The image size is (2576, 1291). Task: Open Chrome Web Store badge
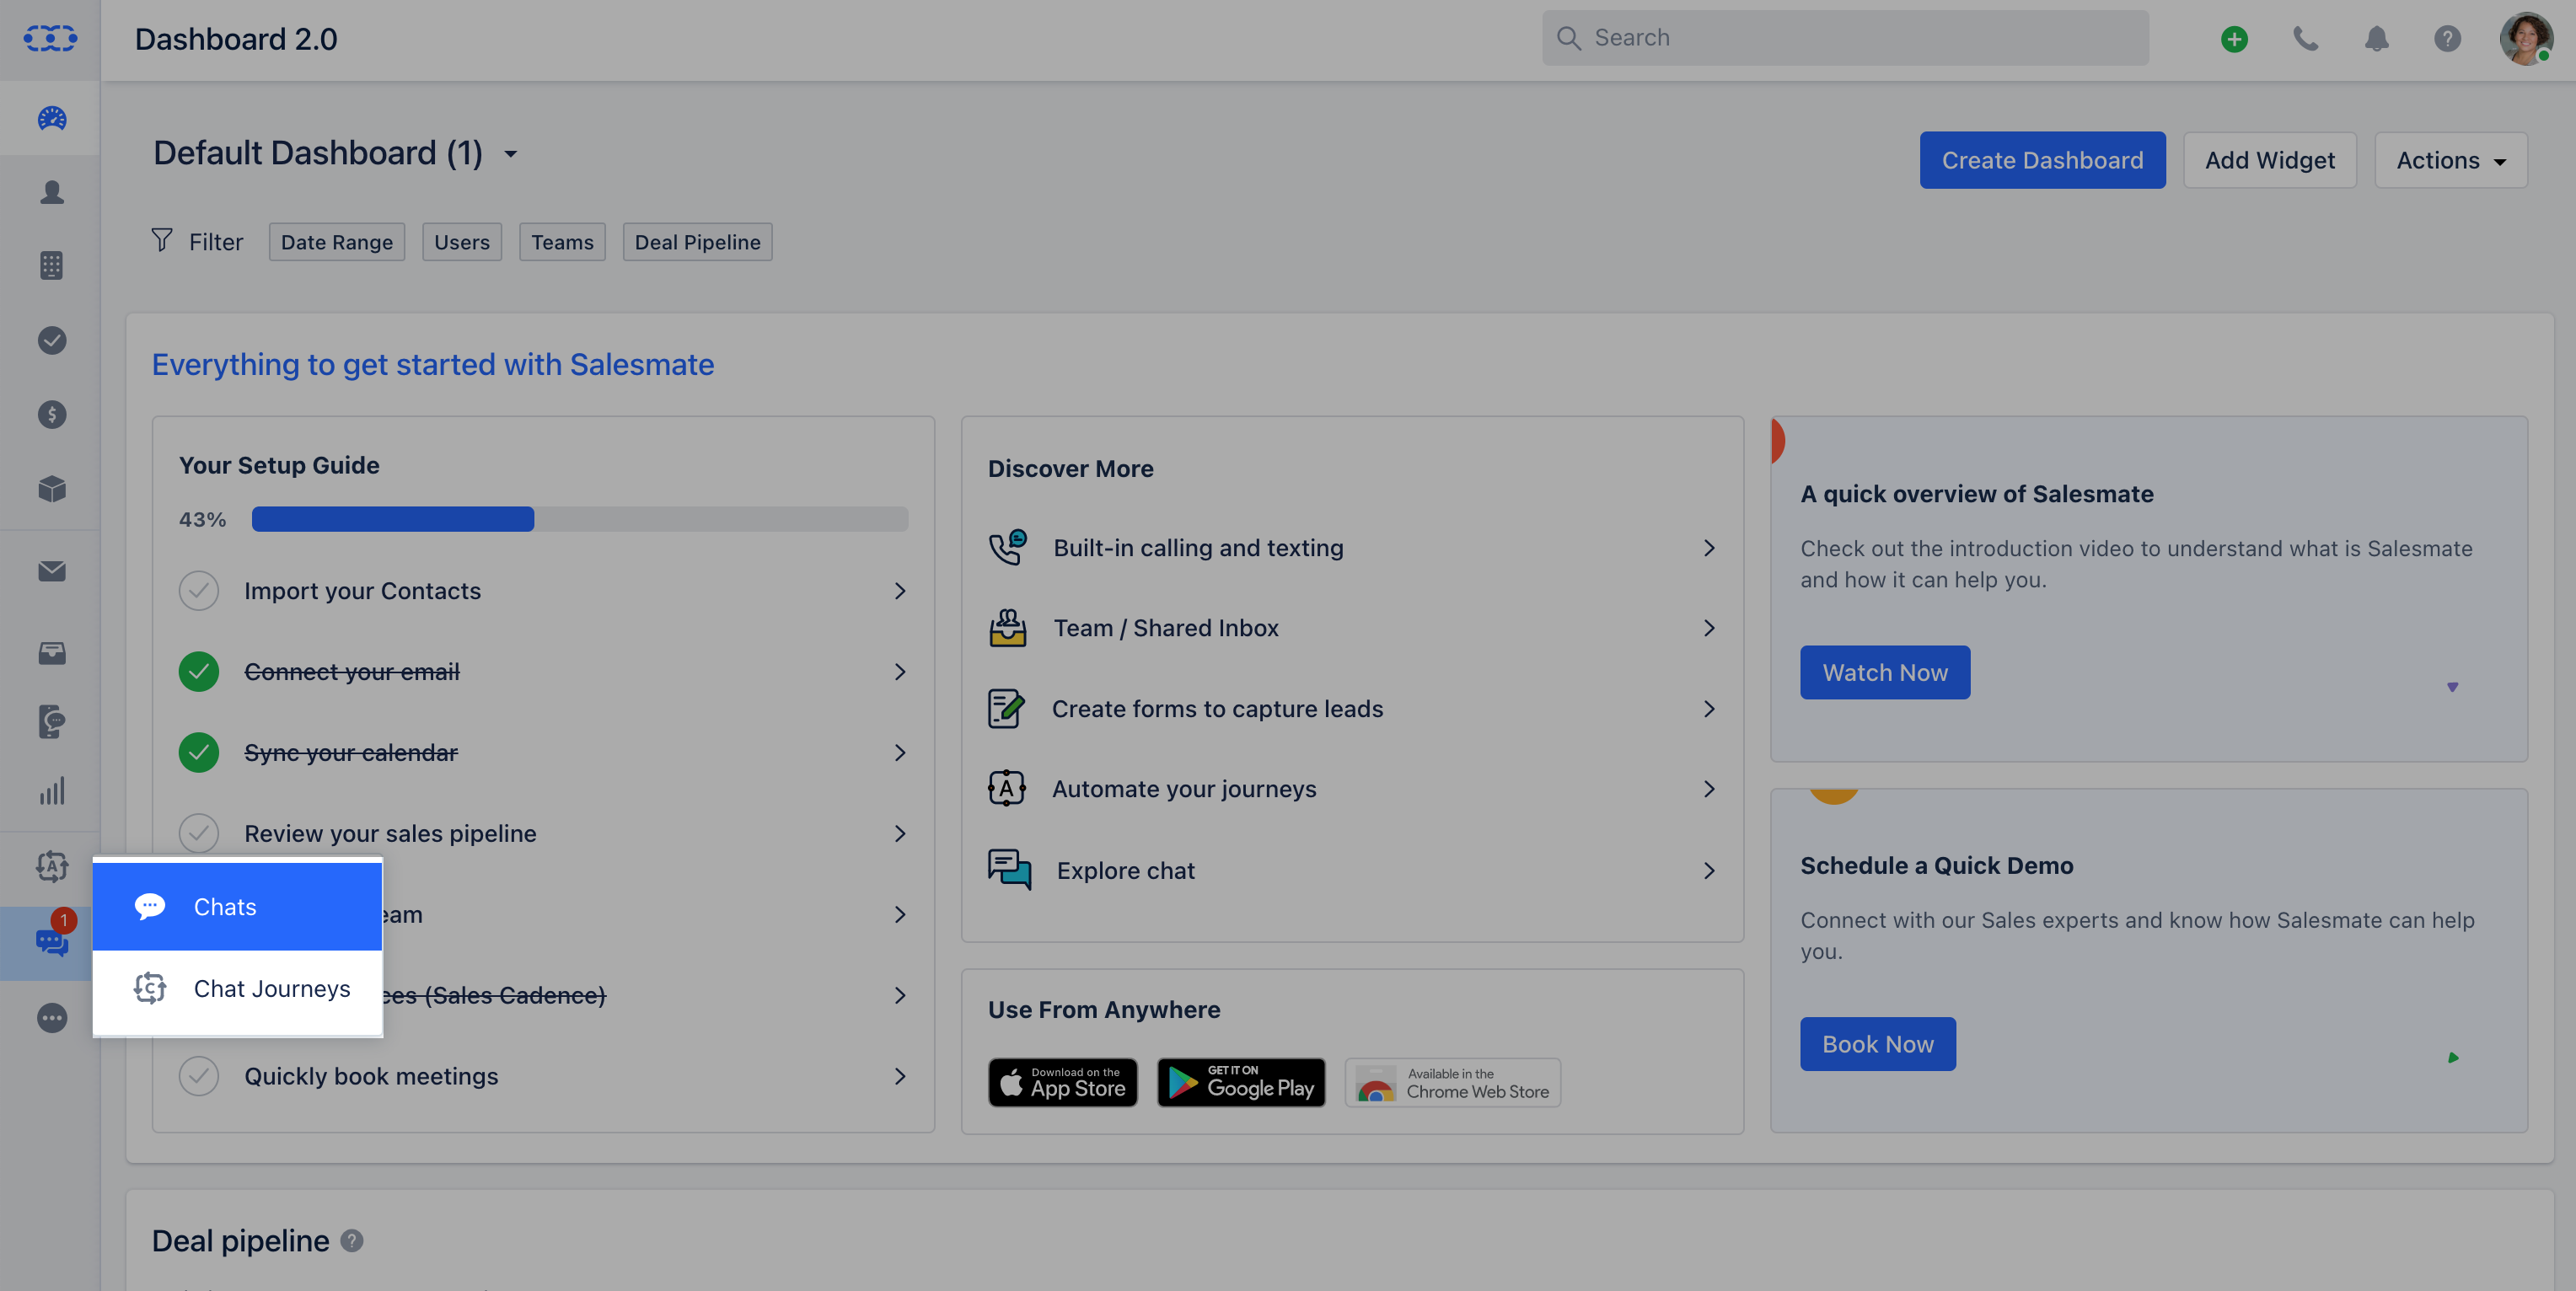[x=1452, y=1082]
